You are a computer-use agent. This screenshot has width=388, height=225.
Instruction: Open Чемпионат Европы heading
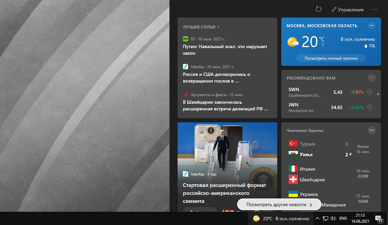[305, 131]
